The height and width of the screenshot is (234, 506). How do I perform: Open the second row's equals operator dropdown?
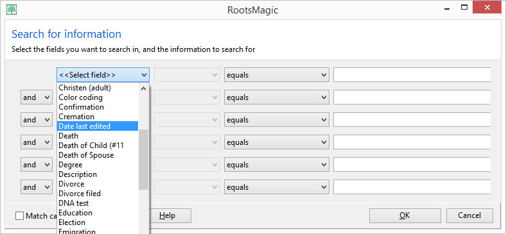click(277, 97)
